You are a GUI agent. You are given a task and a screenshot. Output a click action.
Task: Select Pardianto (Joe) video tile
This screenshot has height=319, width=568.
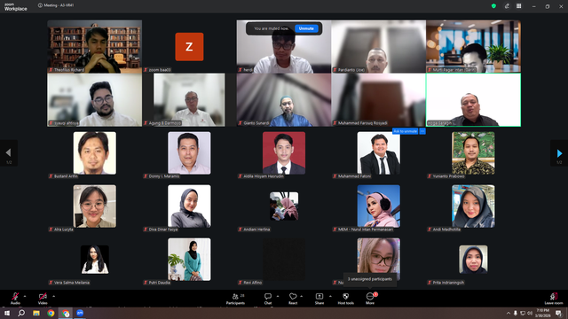pyautogui.click(x=379, y=47)
